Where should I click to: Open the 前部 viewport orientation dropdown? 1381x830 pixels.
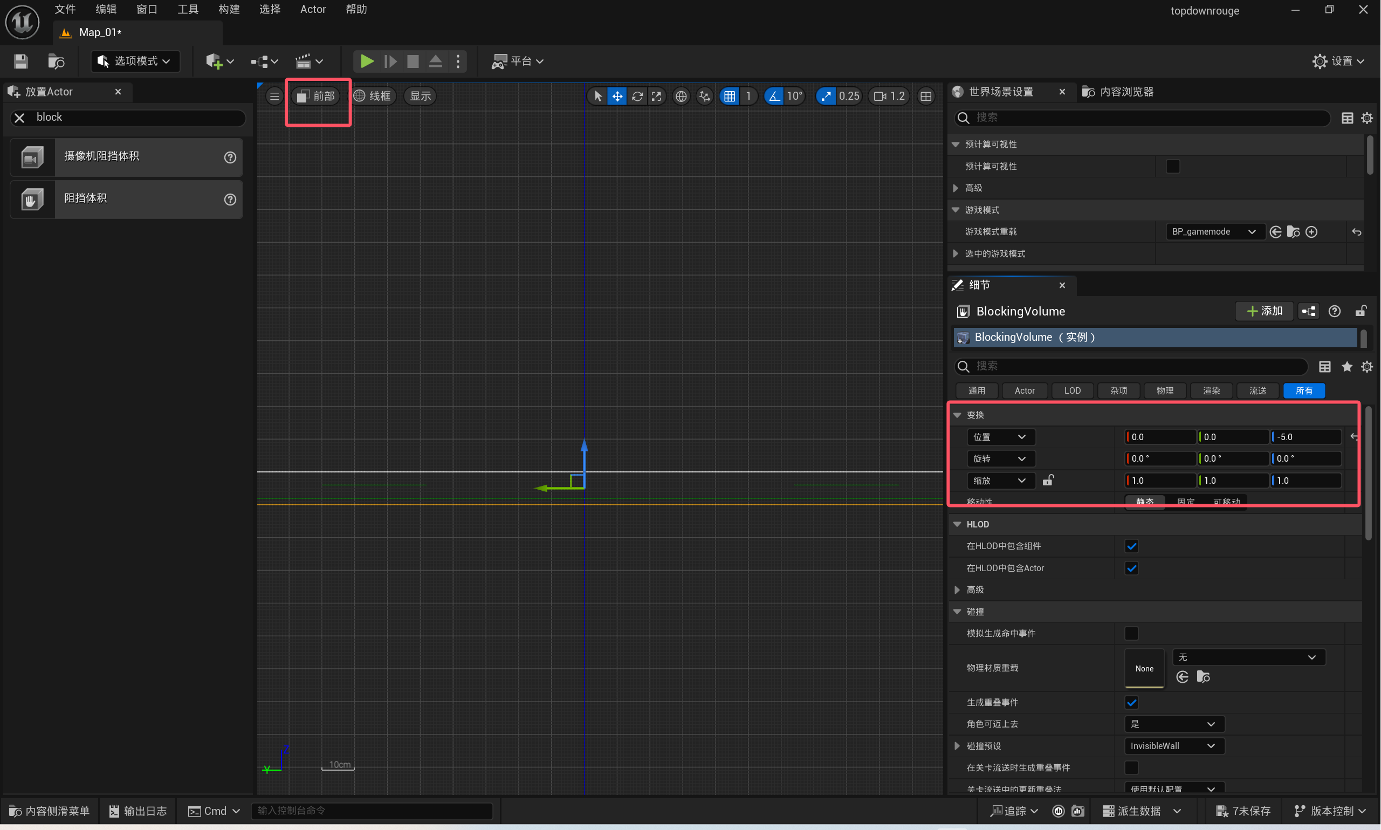(x=316, y=96)
